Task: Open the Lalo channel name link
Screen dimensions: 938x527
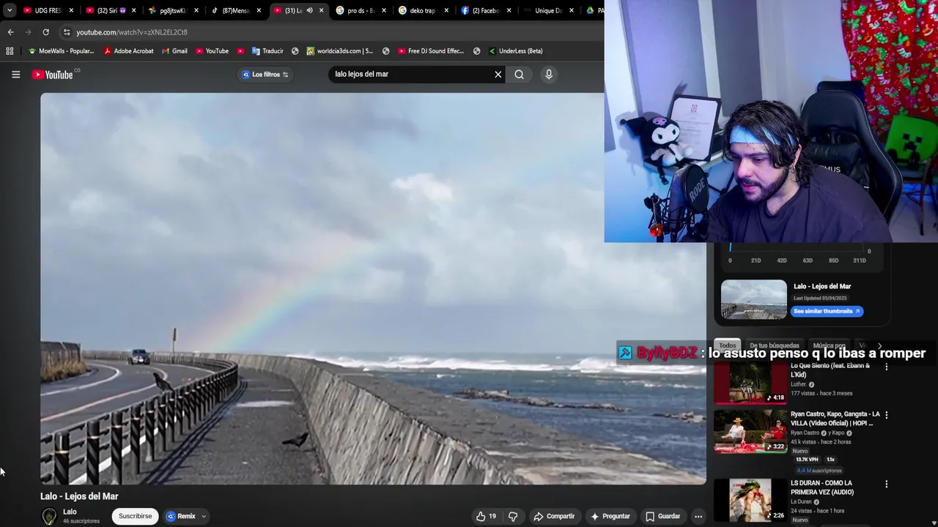Action: pyautogui.click(x=70, y=512)
